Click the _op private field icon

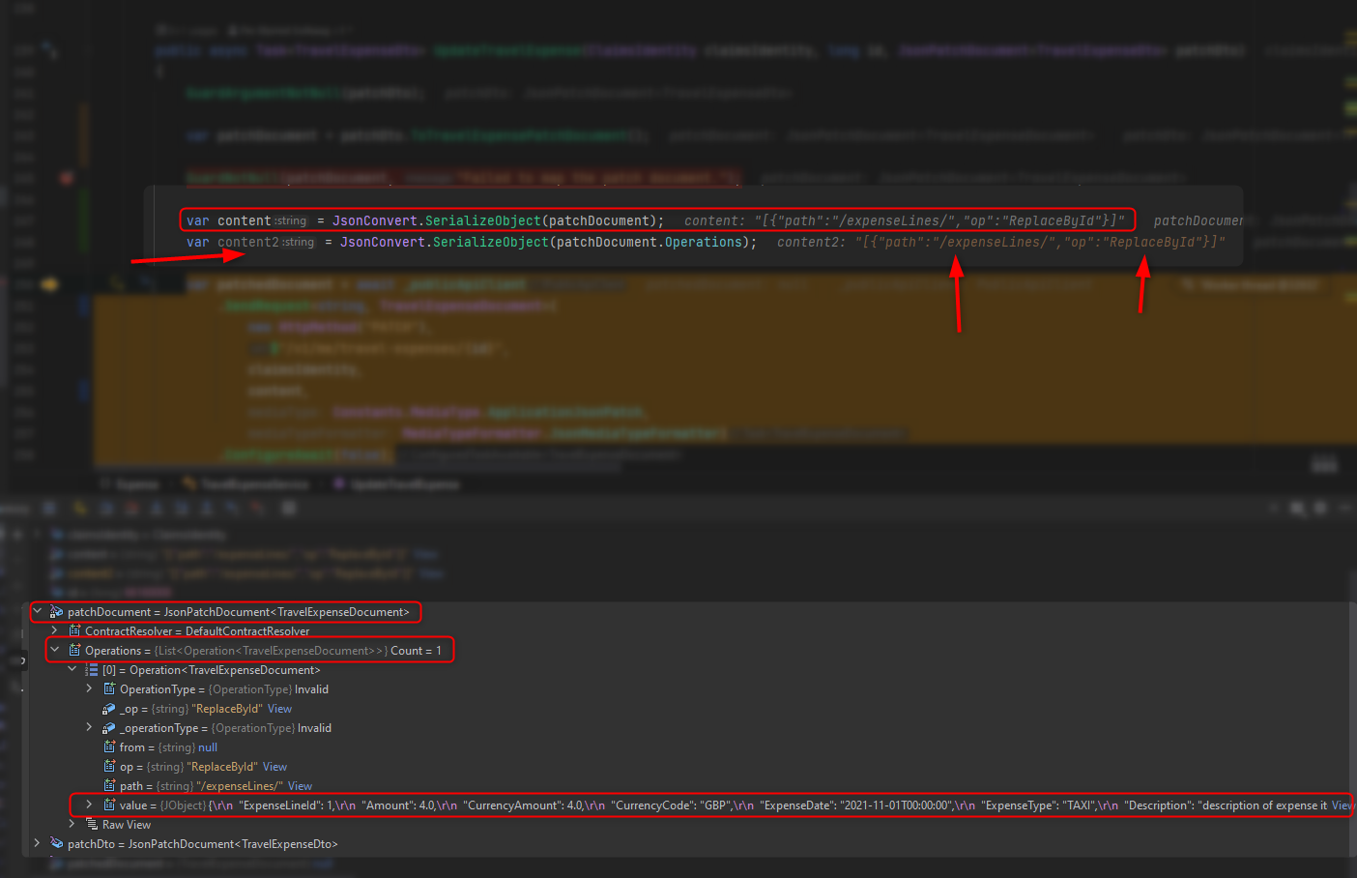point(109,709)
